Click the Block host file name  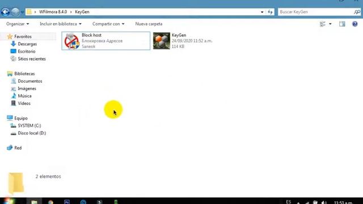[91, 35]
